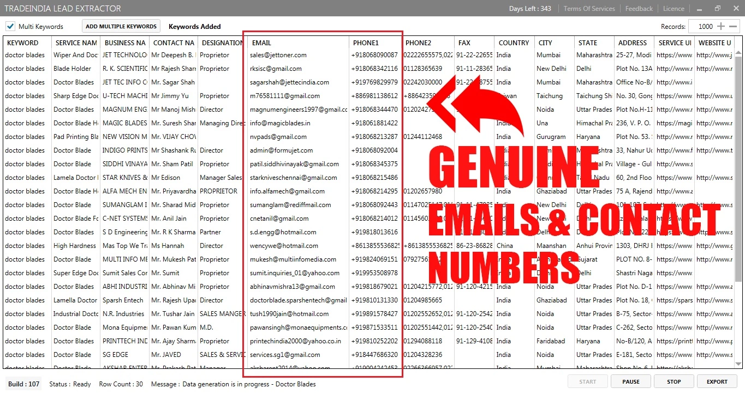Image resolution: width=745 pixels, height=394 pixels.
Task: Increase records count with plus icon
Action: click(x=721, y=26)
